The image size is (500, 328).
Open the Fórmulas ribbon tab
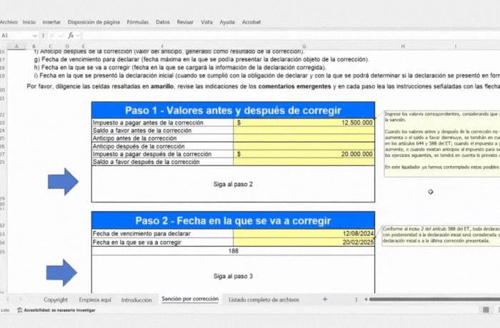[x=137, y=22]
